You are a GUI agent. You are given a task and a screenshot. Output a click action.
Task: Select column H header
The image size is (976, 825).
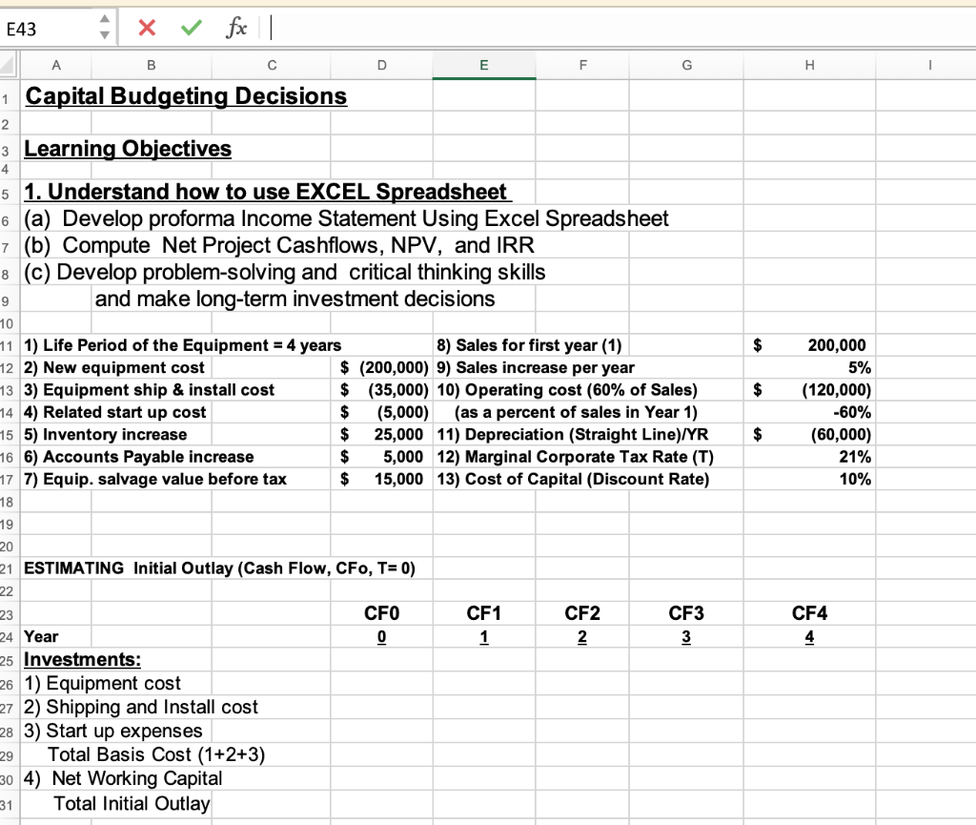pyautogui.click(x=809, y=67)
